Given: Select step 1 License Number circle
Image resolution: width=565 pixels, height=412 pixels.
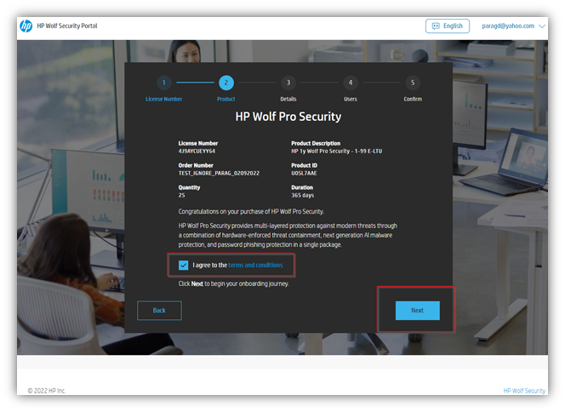Looking at the screenshot, I should pyautogui.click(x=163, y=83).
